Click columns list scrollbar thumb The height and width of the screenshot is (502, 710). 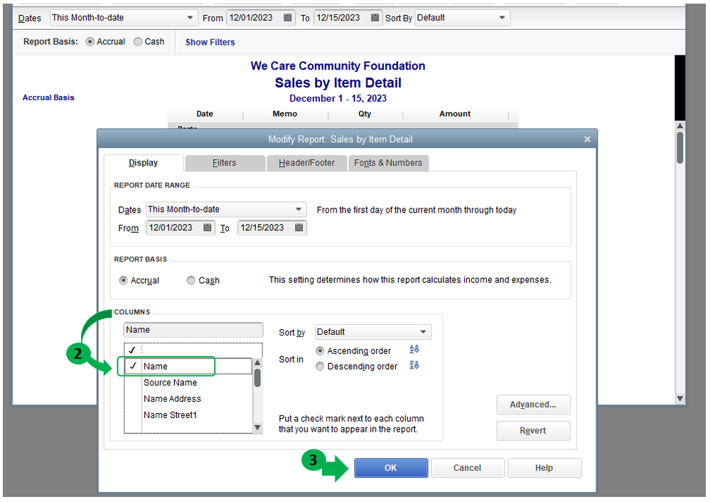[x=257, y=378]
